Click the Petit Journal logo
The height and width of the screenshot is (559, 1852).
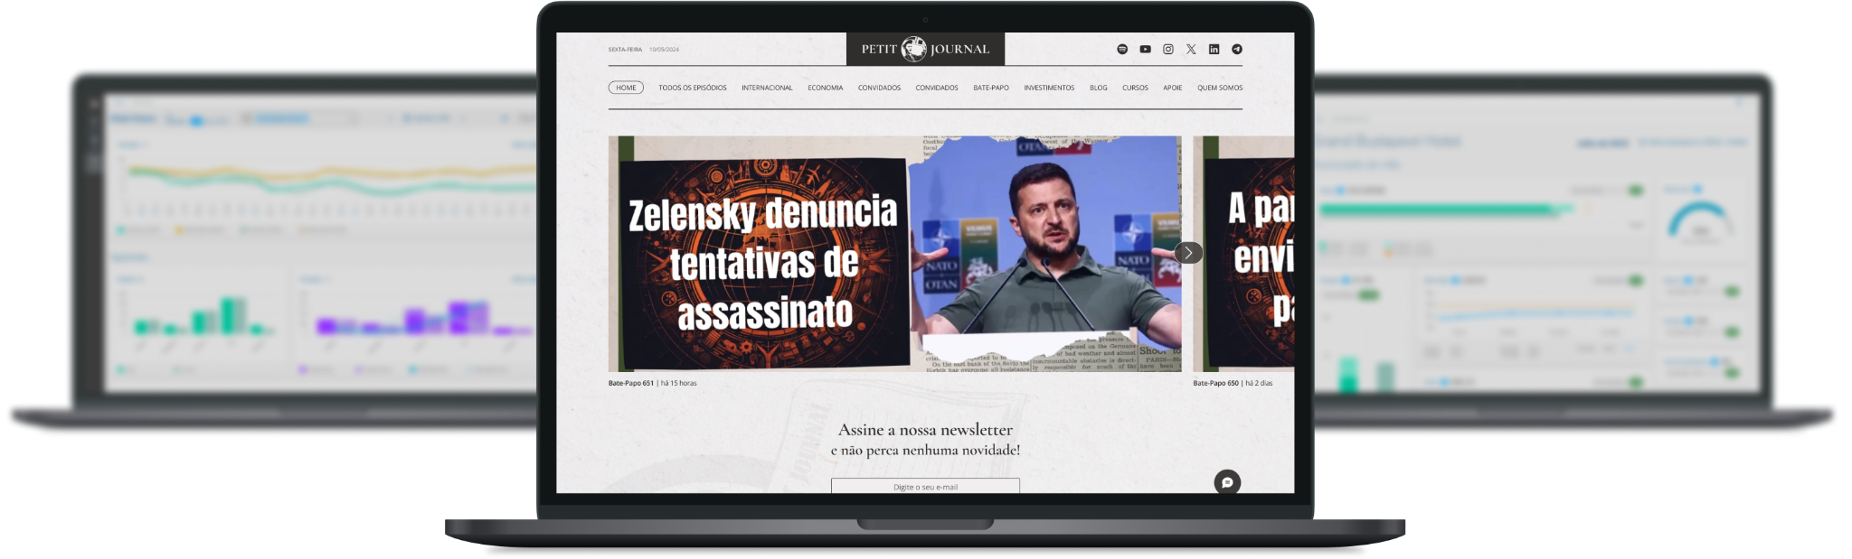click(925, 49)
